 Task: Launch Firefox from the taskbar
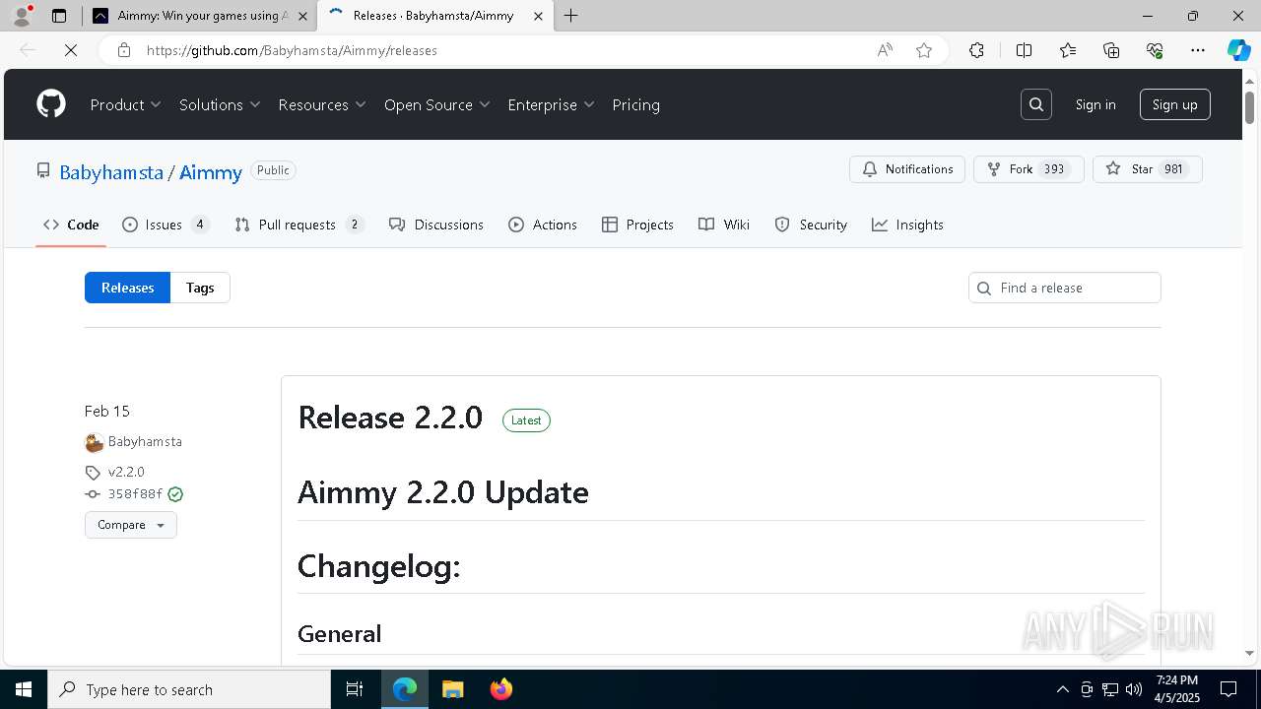pos(501,689)
